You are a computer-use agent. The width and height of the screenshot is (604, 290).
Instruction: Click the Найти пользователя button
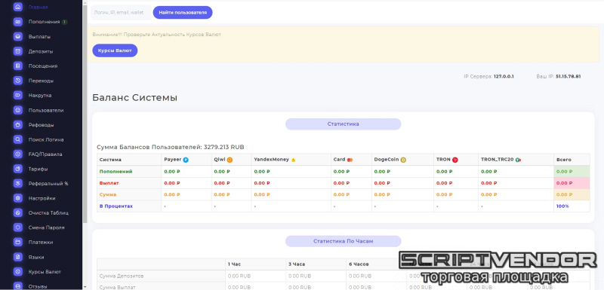[183, 12]
